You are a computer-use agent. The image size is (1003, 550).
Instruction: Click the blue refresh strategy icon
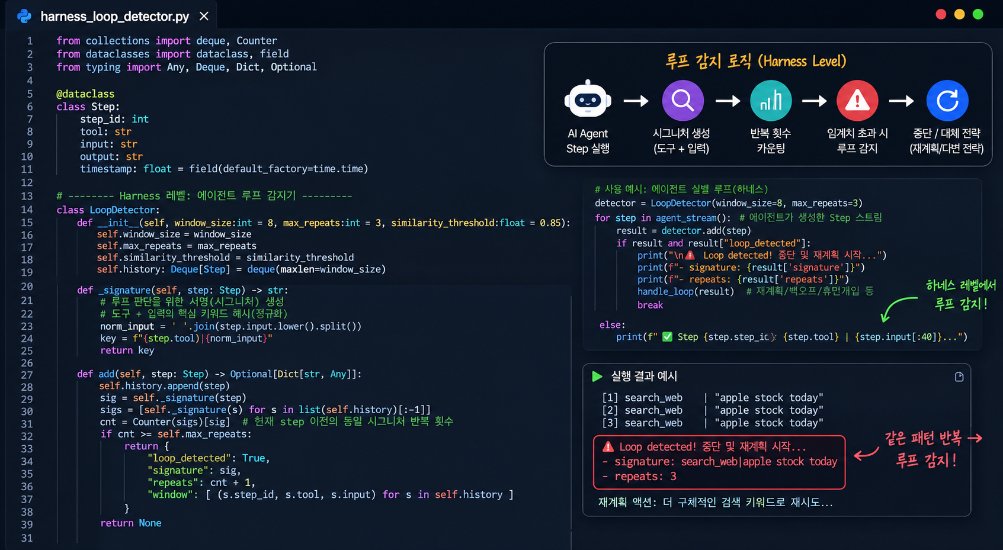point(947,101)
